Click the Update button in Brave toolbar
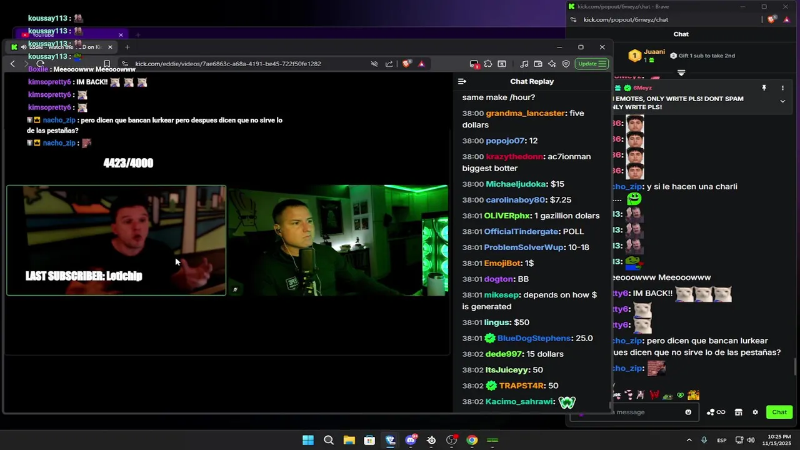The image size is (800, 450). [x=591, y=64]
